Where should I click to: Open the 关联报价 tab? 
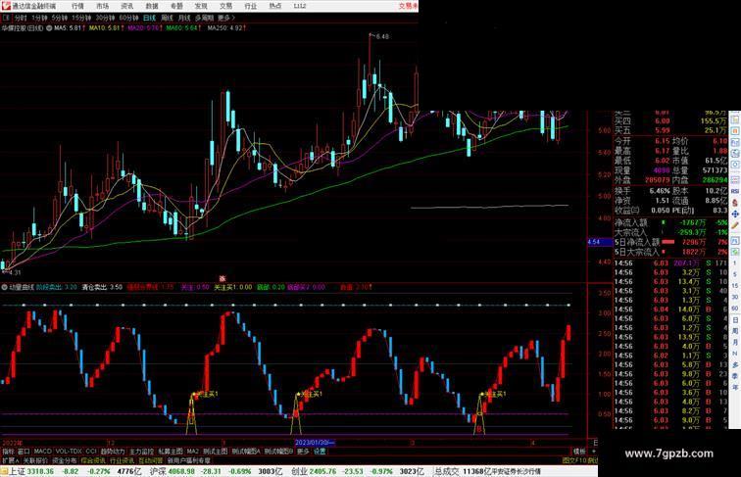35,460
